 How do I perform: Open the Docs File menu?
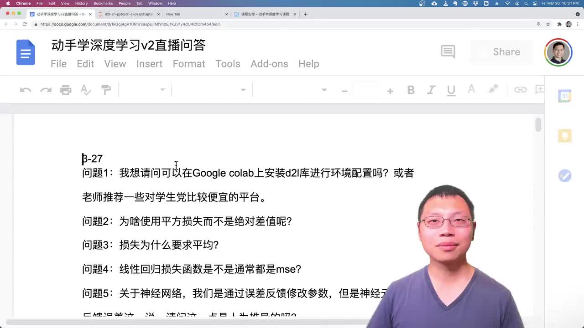click(58, 64)
